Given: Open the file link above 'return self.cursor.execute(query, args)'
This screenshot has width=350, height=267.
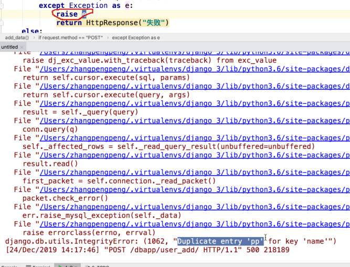Looking at the screenshot, I should pos(195,87).
